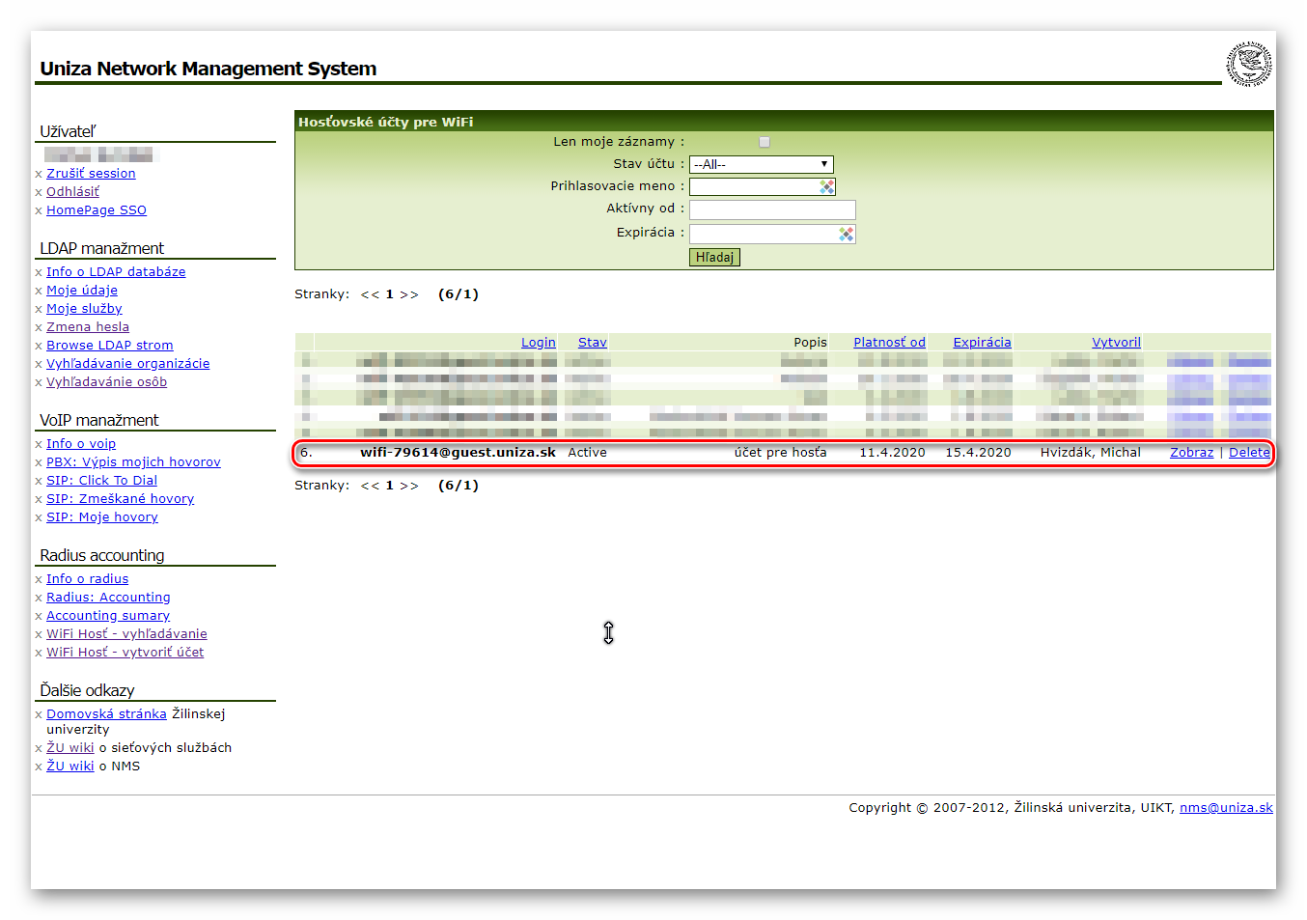Sort by Expirácia column header
The image size is (1307, 920).
point(982,343)
